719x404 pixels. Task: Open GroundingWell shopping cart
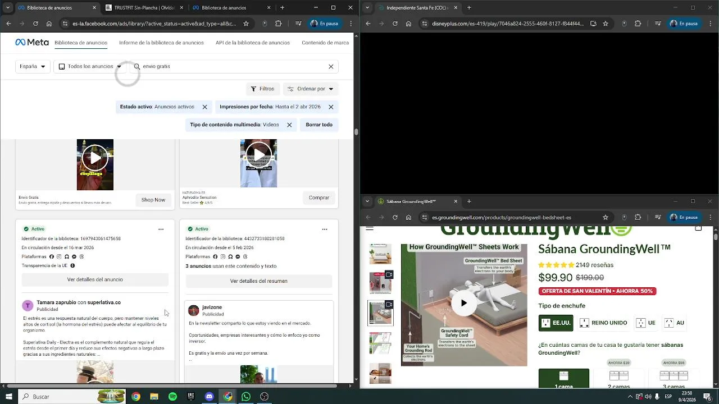698,228
